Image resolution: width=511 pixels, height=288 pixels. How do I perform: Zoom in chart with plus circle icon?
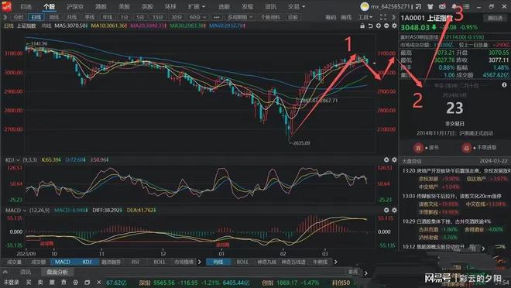point(379,26)
